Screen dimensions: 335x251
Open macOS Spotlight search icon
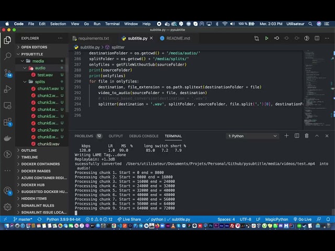(310, 24)
